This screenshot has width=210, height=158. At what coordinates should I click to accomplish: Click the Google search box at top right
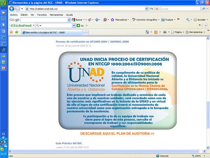click(x=181, y=9)
